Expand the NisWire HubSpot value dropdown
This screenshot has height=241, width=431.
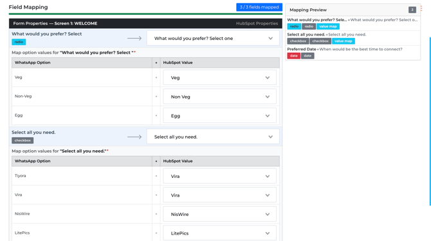(x=219, y=214)
